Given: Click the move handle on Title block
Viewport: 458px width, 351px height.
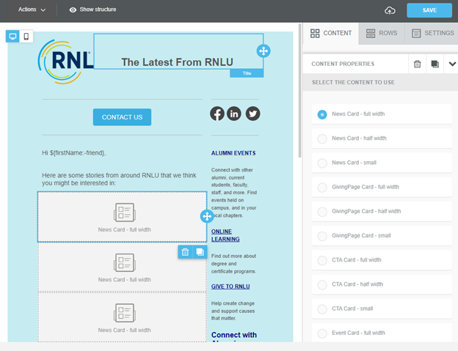Looking at the screenshot, I should click(x=263, y=51).
